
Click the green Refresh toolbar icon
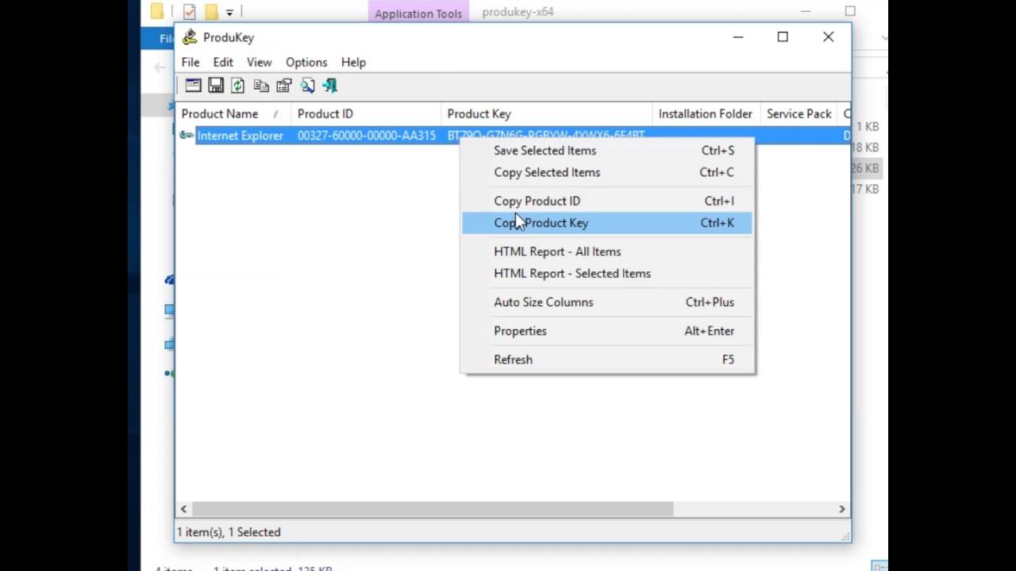tap(238, 86)
